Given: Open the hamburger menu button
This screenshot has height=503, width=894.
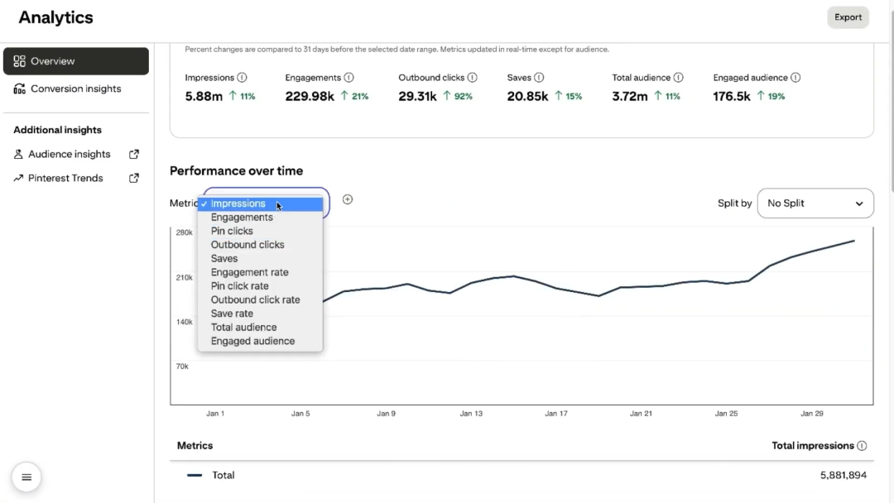Looking at the screenshot, I should click(x=26, y=477).
